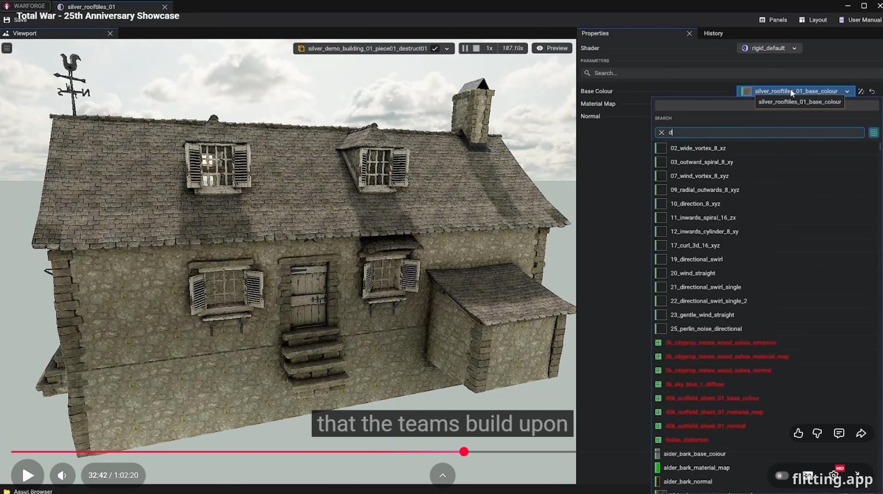883x494 pixels.
Task: Pause the viewport animation playback
Action: 465,48
